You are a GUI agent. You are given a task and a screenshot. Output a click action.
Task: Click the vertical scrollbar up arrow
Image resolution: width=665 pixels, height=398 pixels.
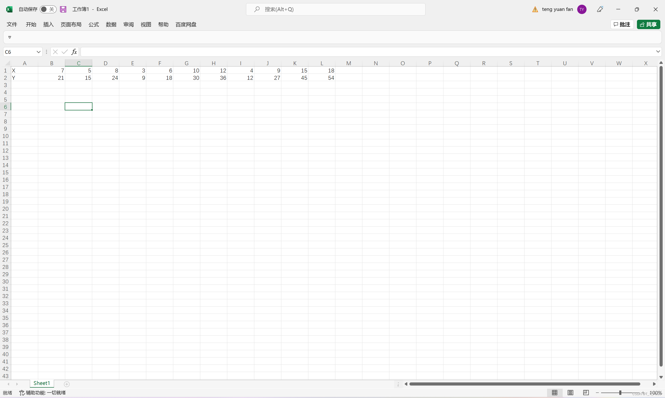point(661,63)
